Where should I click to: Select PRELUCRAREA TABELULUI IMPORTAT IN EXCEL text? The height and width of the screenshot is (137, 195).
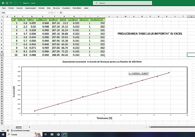tap(150, 34)
